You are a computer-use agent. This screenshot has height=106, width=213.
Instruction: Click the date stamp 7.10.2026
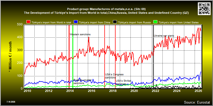coord(11,102)
